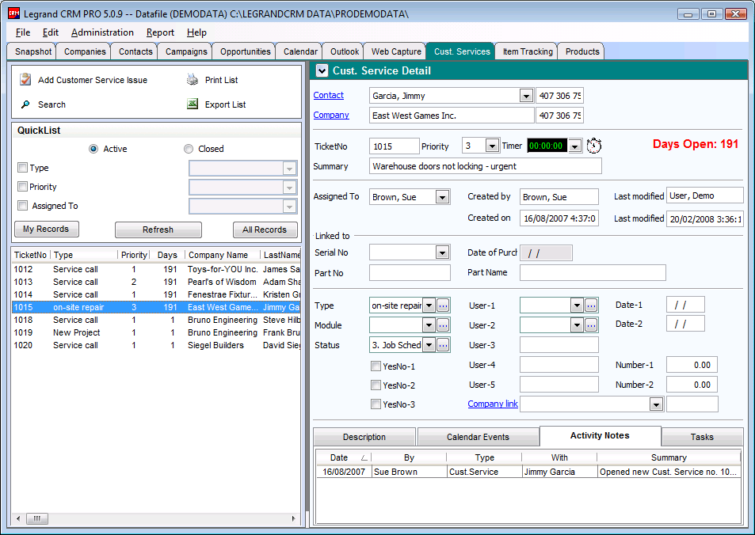The image size is (755, 535).
Task: Collapse the Cust. Service Detail header arrow
Action: [x=321, y=70]
